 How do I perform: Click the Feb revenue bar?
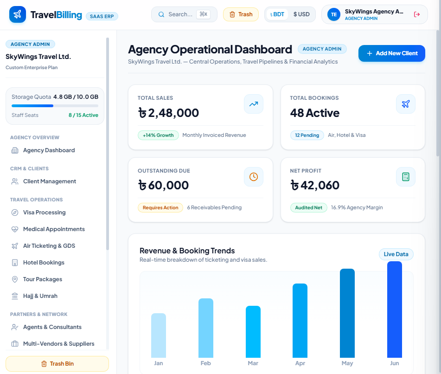point(206,328)
